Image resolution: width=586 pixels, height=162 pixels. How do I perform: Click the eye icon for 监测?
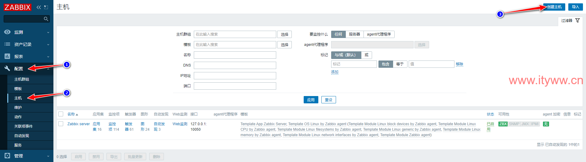[x=7, y=32]
